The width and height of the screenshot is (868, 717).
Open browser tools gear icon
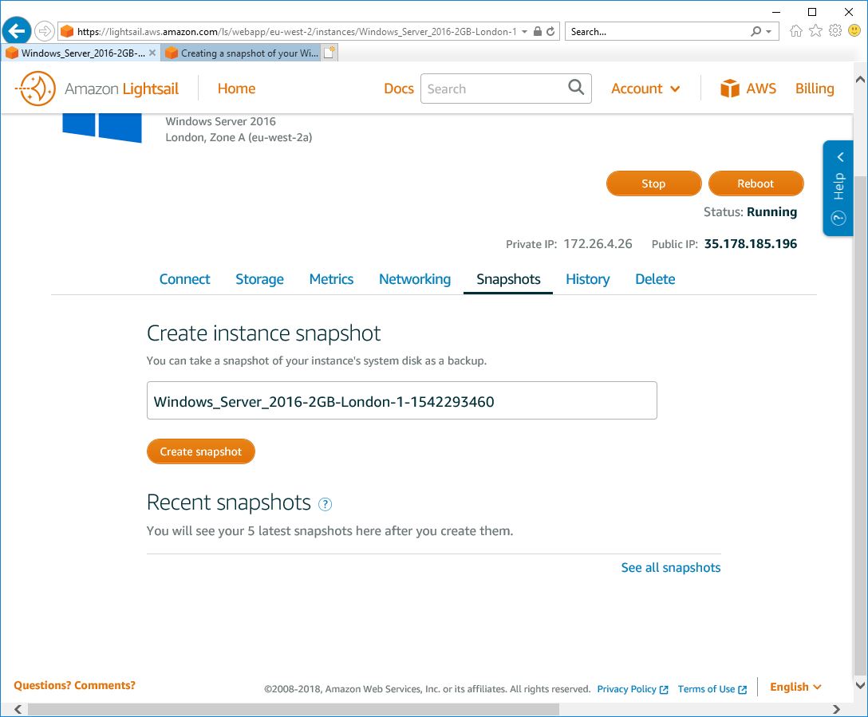(x=834, y=31)
